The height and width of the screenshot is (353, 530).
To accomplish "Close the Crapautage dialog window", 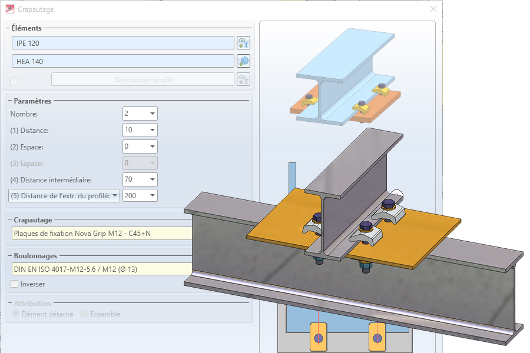I will click(x=433, y=9).
